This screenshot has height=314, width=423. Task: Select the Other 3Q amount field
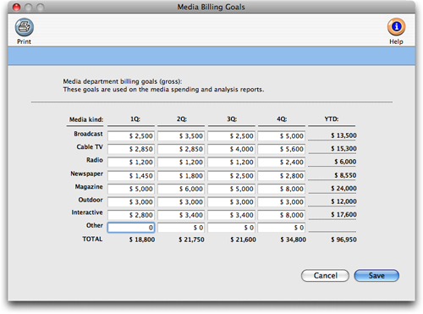[x=231, y=228]
